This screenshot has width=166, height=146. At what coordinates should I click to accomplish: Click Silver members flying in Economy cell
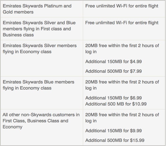coord(42,58)
